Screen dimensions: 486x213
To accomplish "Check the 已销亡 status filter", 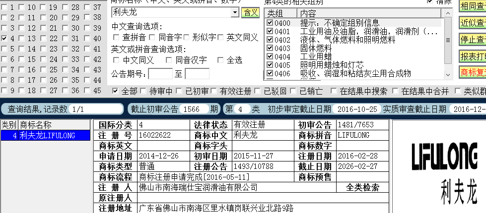I will [x=293, y=91].
